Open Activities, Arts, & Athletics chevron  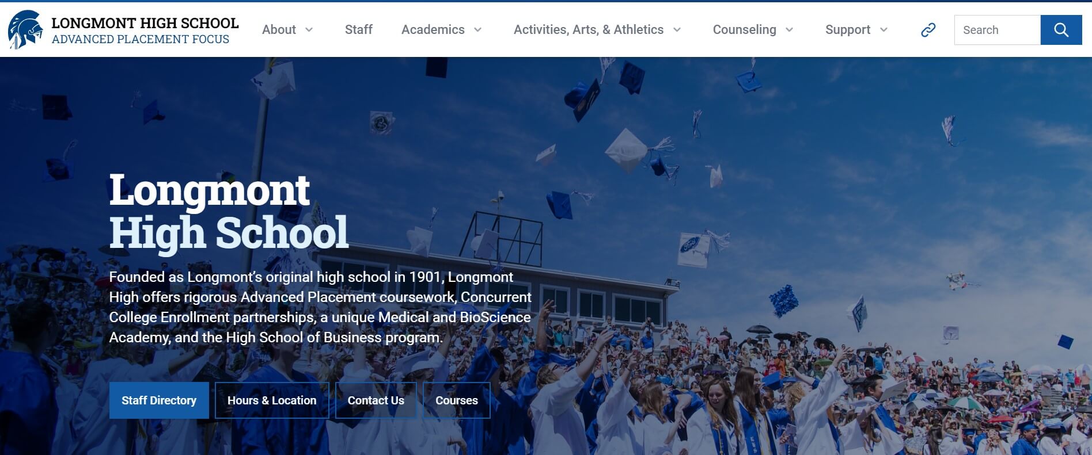click(x=677, y=30)
